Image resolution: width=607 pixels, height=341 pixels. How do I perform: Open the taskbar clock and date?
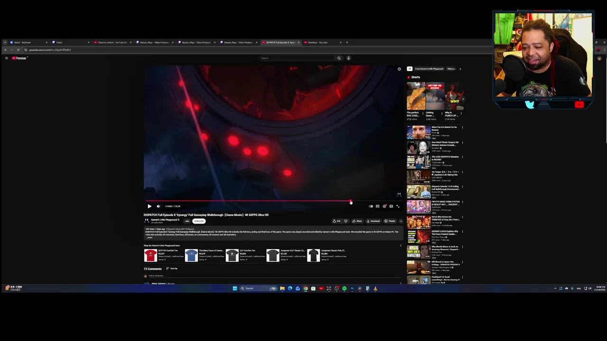click(600, 288)
